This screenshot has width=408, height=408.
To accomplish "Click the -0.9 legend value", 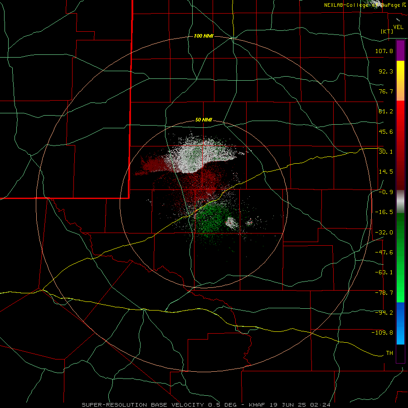I will [x=386, y=192].
